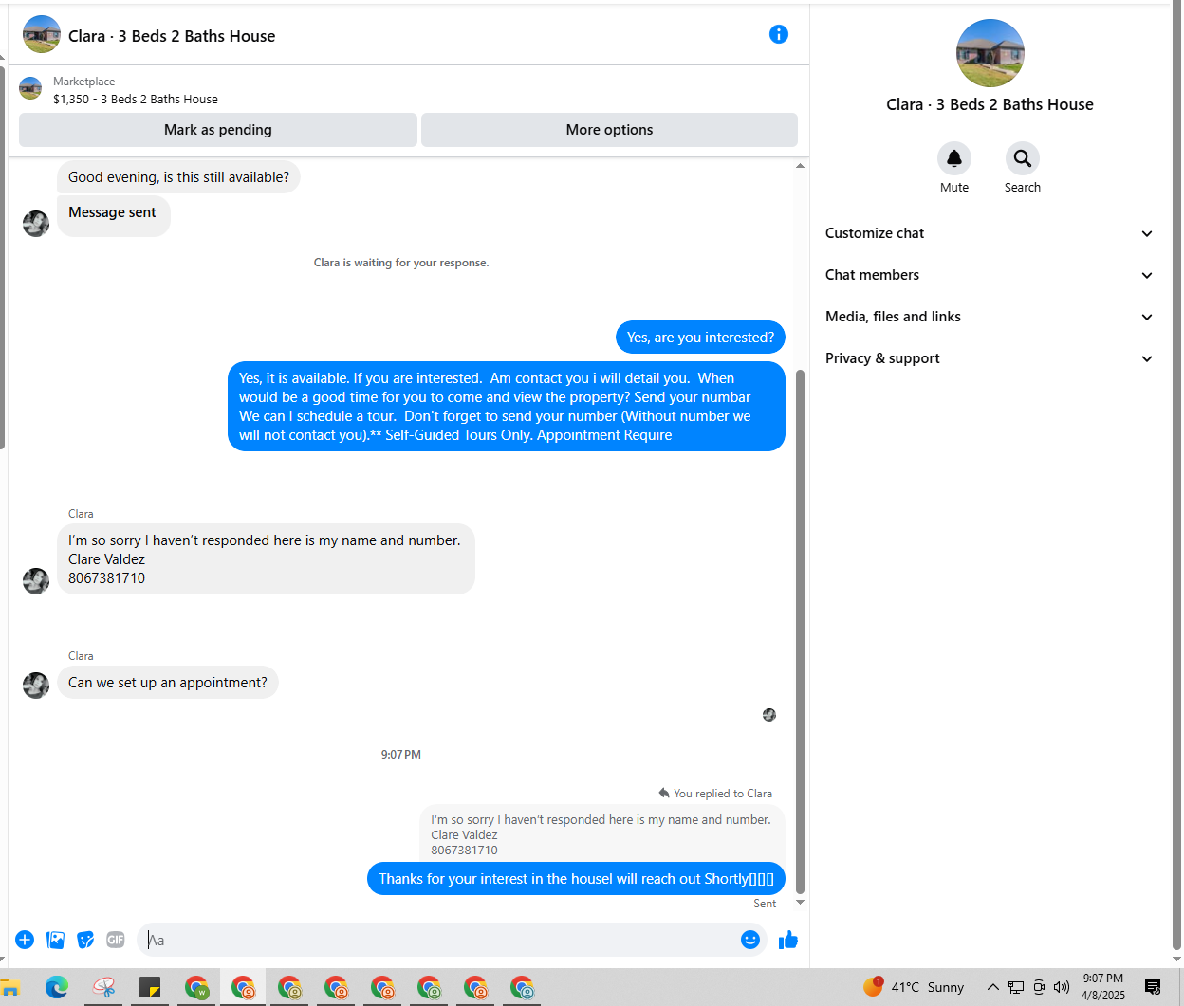
Task: Expand the Customize chat section
Action: (990, 233)
